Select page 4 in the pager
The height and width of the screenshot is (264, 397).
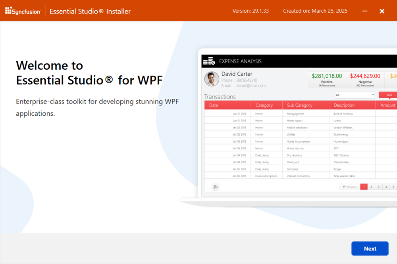click(386, 187)
